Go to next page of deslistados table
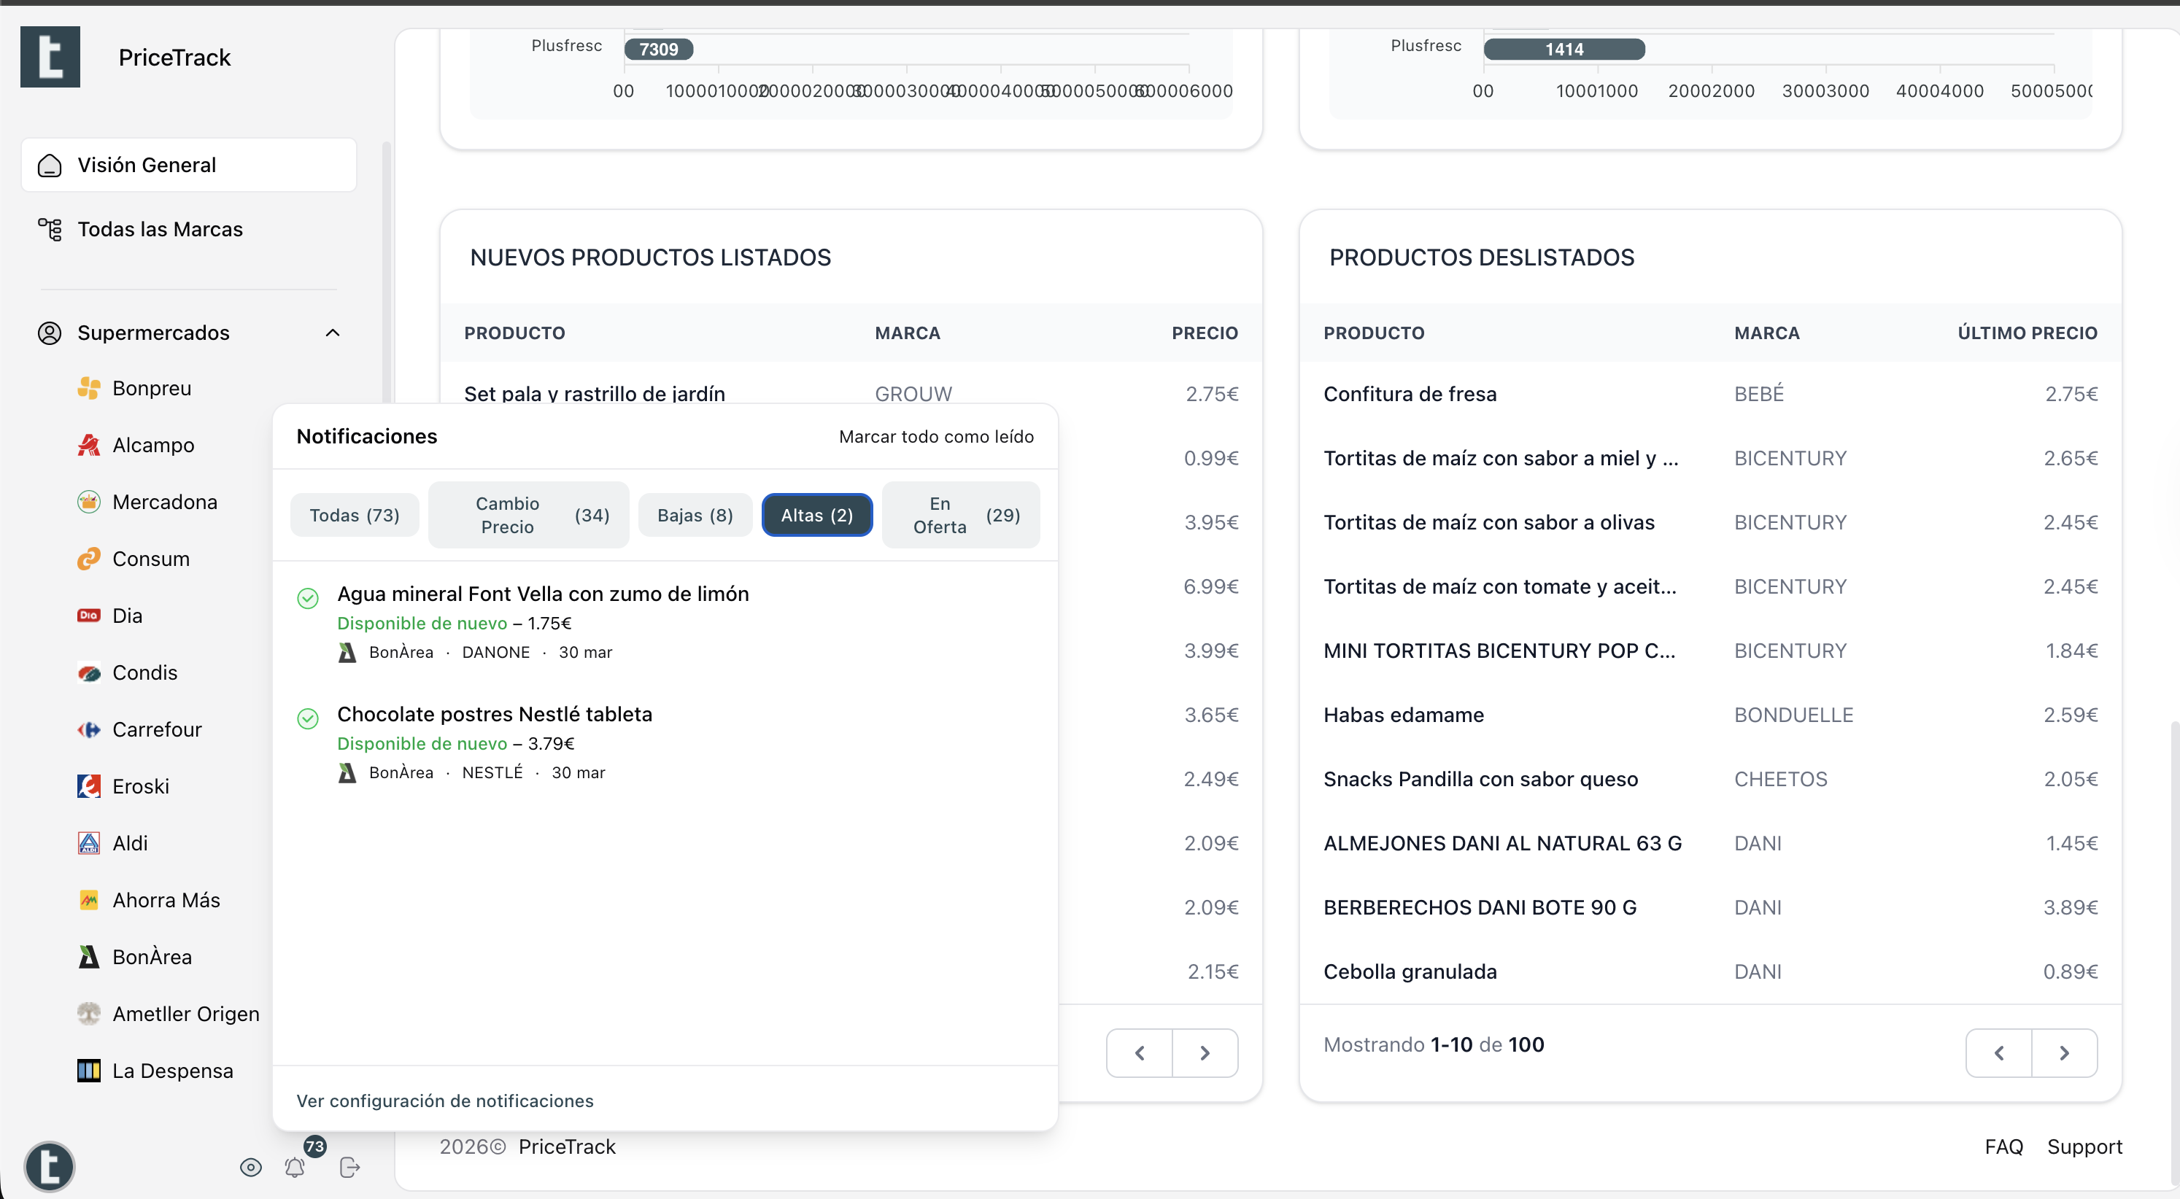Screen dimensions: 2180x1199 pos(2064,1052)
